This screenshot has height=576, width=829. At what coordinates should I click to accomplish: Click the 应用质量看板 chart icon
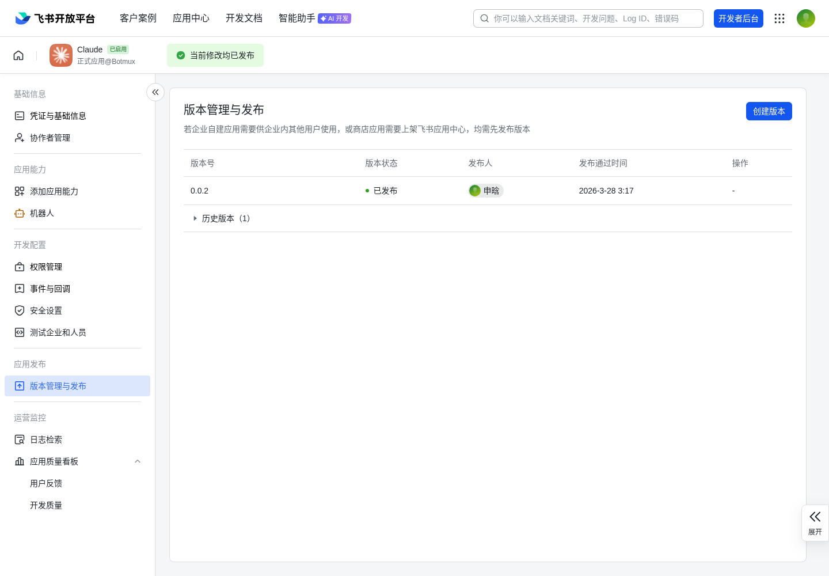[x=20, y=461]
